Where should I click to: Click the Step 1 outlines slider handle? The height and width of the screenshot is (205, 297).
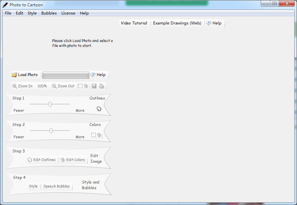(x=50, y=104)
